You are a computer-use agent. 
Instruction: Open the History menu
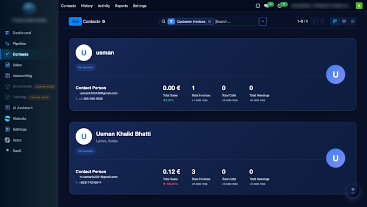click(x=87, y=6)
